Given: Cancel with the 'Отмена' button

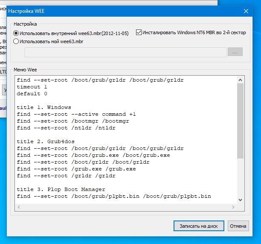Looking at the screenshot, I should click(238, 226).
